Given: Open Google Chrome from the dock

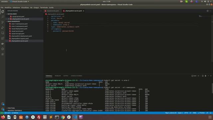Looking at the screenshot, I should click(63, 117).
